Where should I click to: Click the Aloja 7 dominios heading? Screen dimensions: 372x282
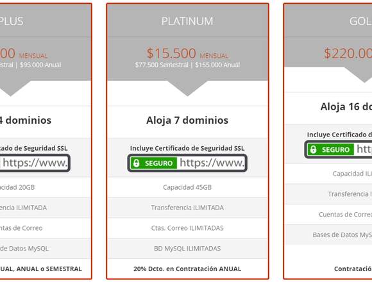(187, 120)
